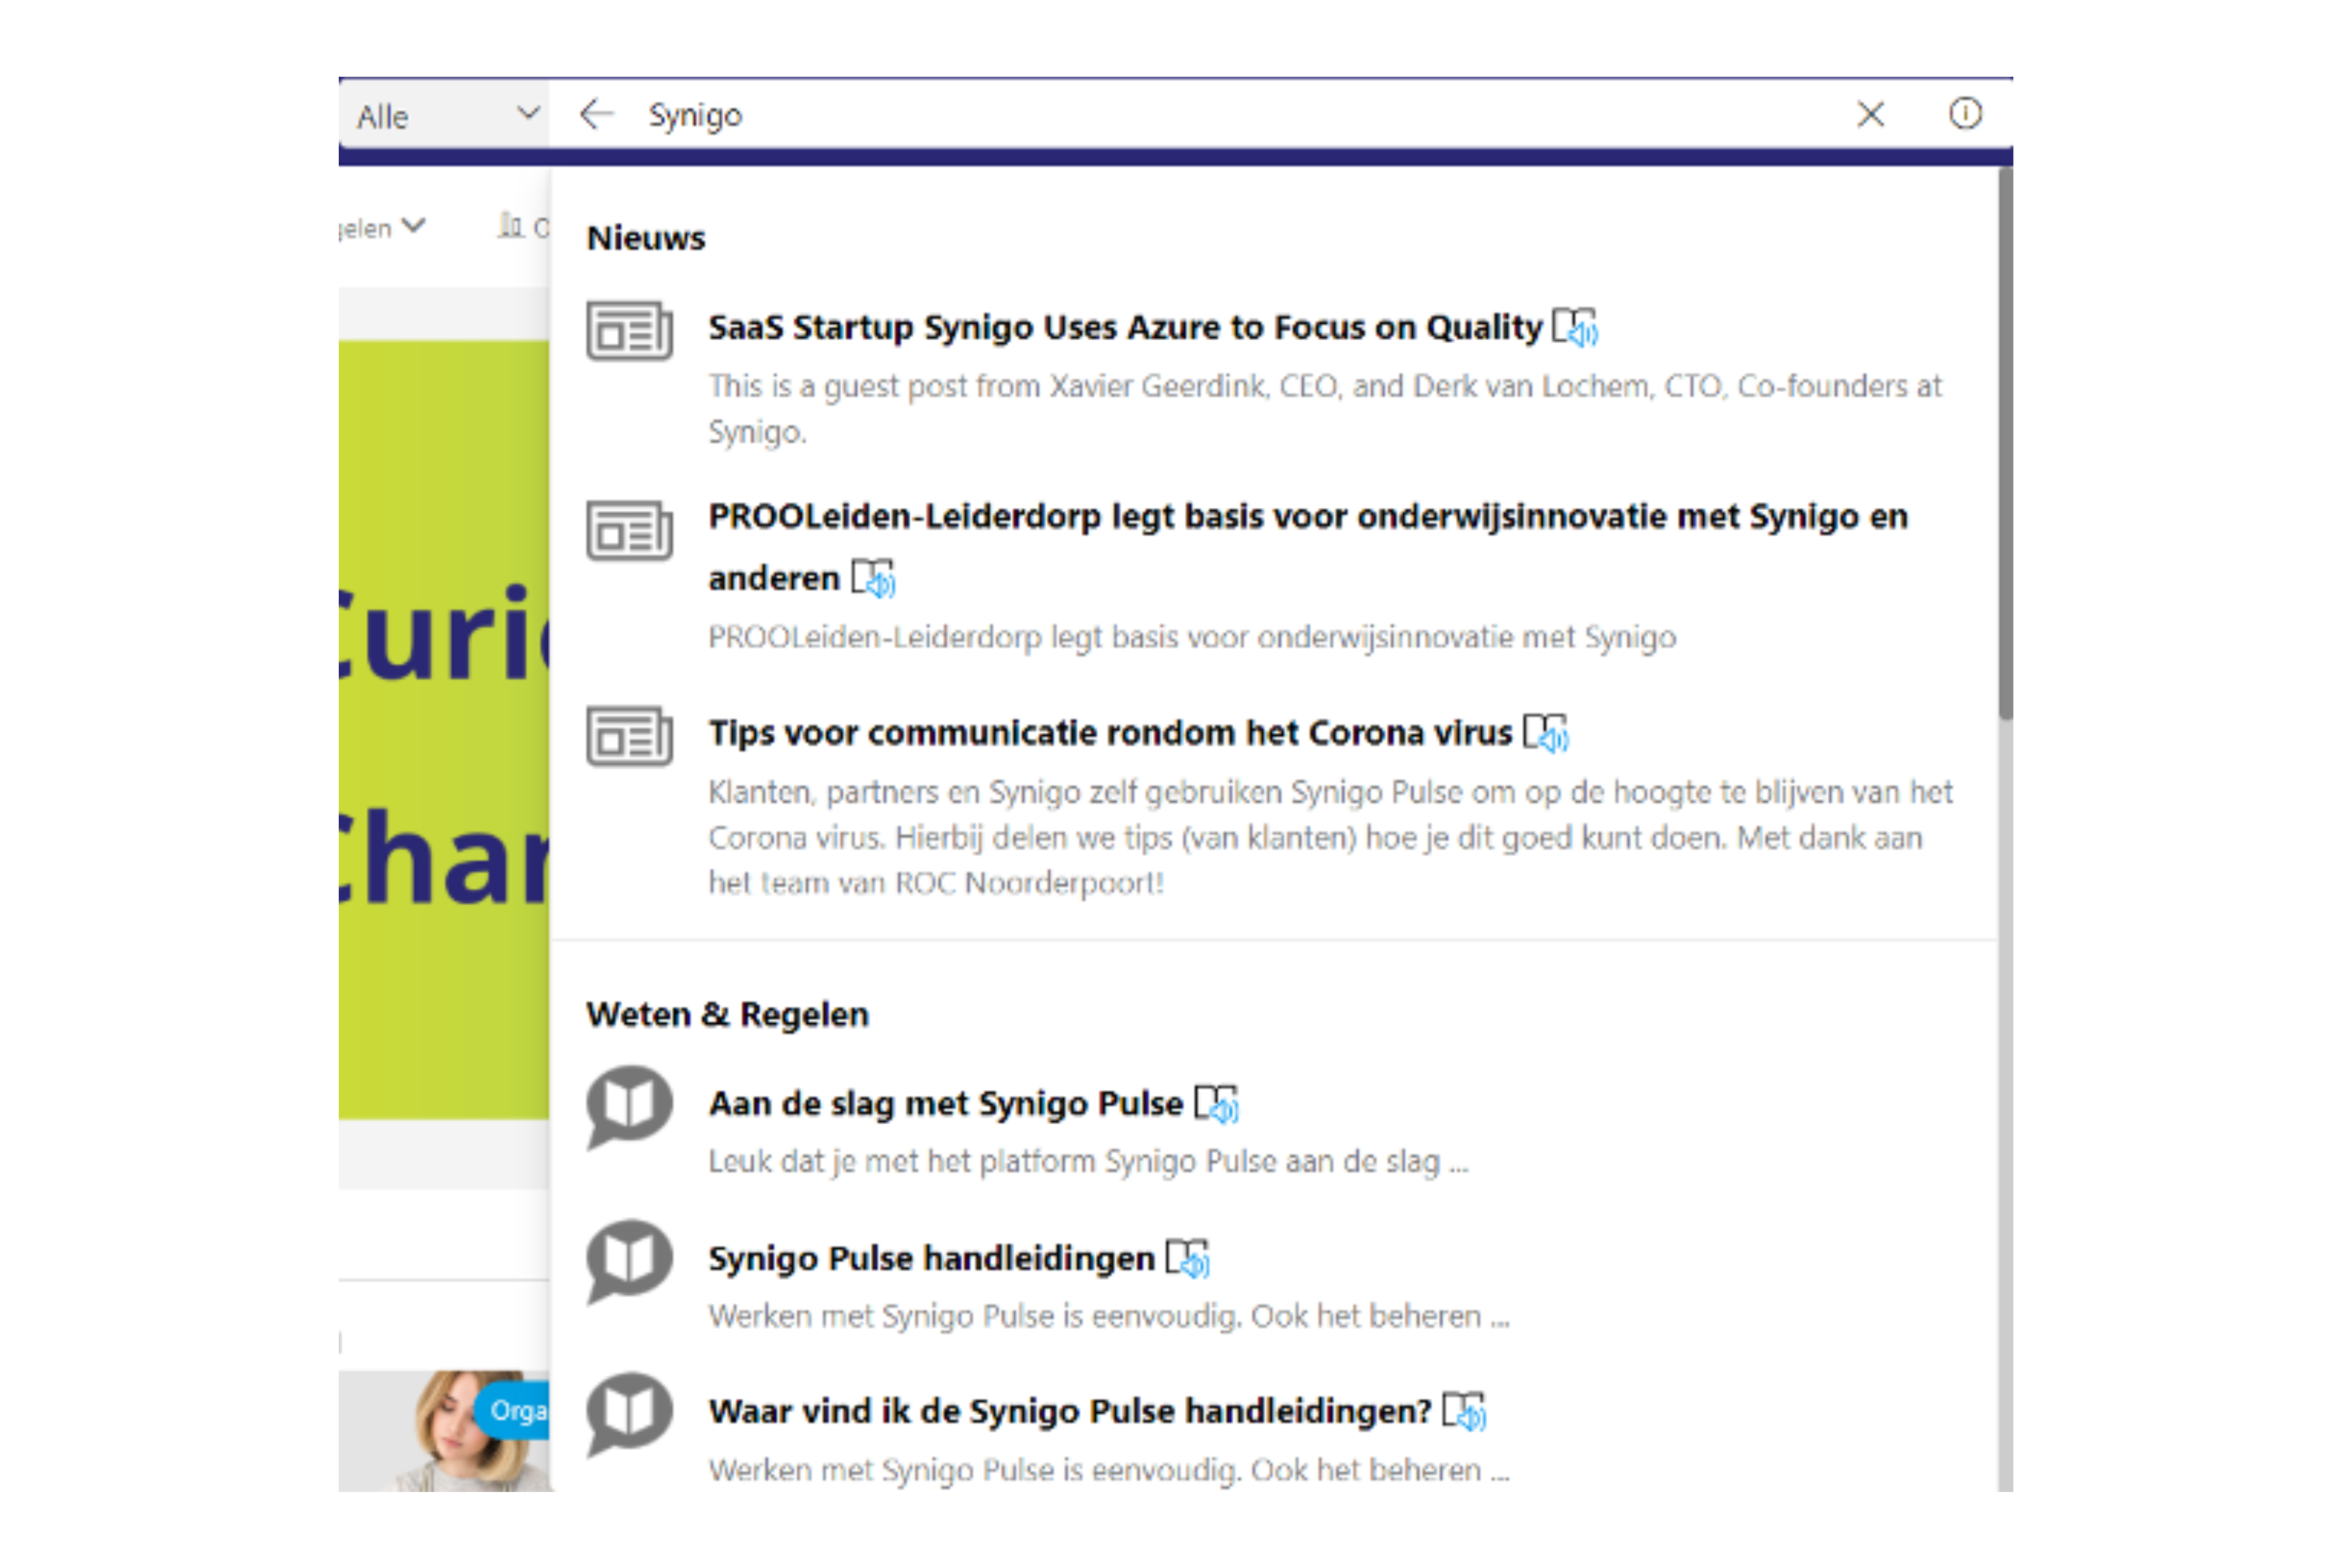The image size is (2352, 1568).
Task: Open the SaaS Startup Synigo news article
Action: click(x=1125, y=327)
